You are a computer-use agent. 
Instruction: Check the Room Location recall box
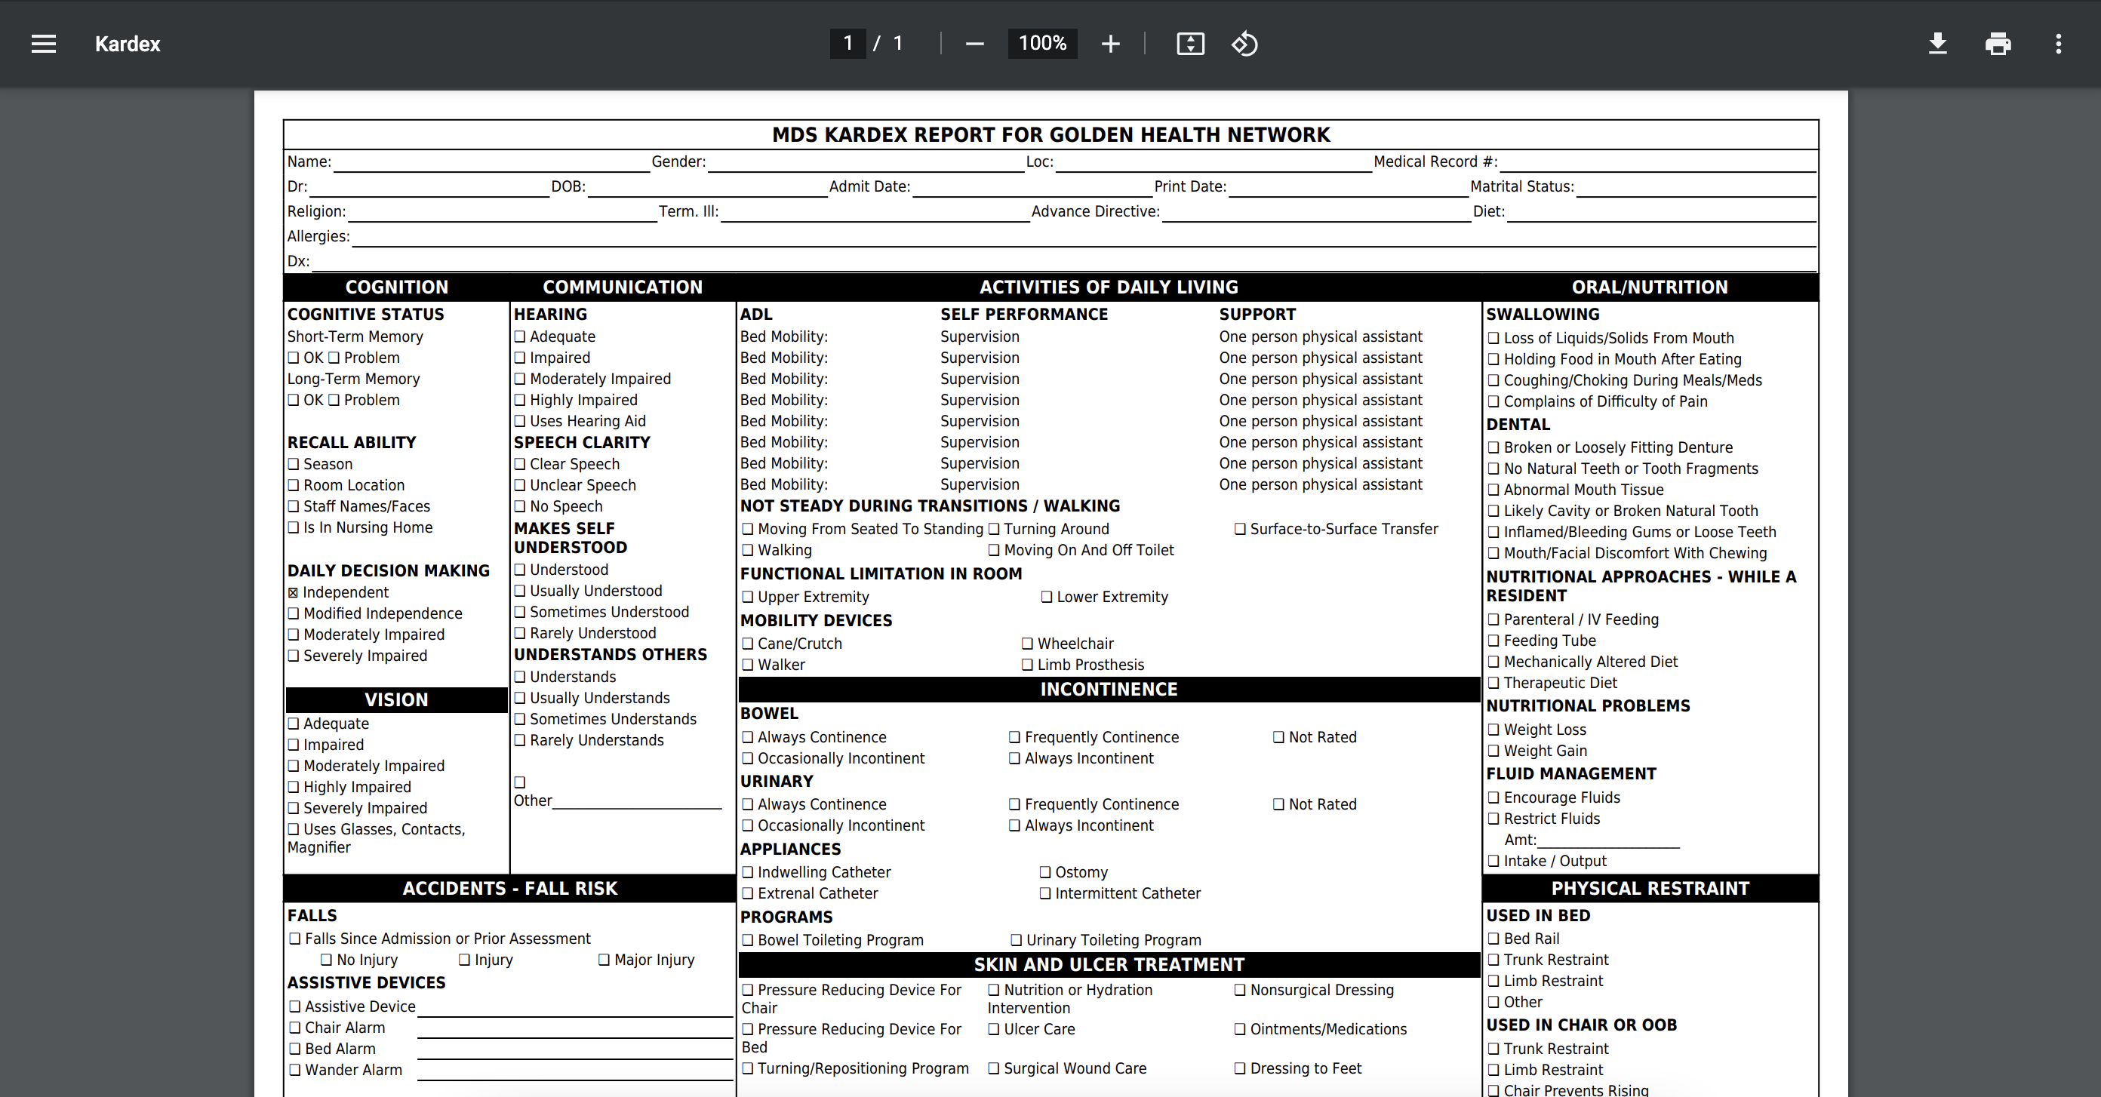pos(294,486)
